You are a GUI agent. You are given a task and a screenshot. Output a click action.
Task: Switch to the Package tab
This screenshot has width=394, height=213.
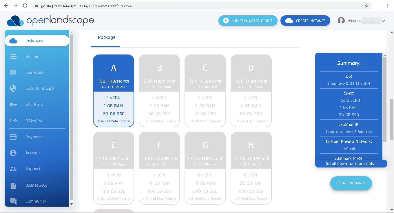tap(107, 37)
